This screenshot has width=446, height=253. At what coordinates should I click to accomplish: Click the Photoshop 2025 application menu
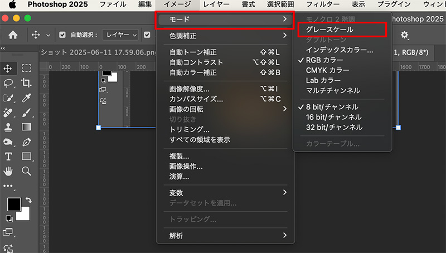pyautogui.click(x=58, y=4)
